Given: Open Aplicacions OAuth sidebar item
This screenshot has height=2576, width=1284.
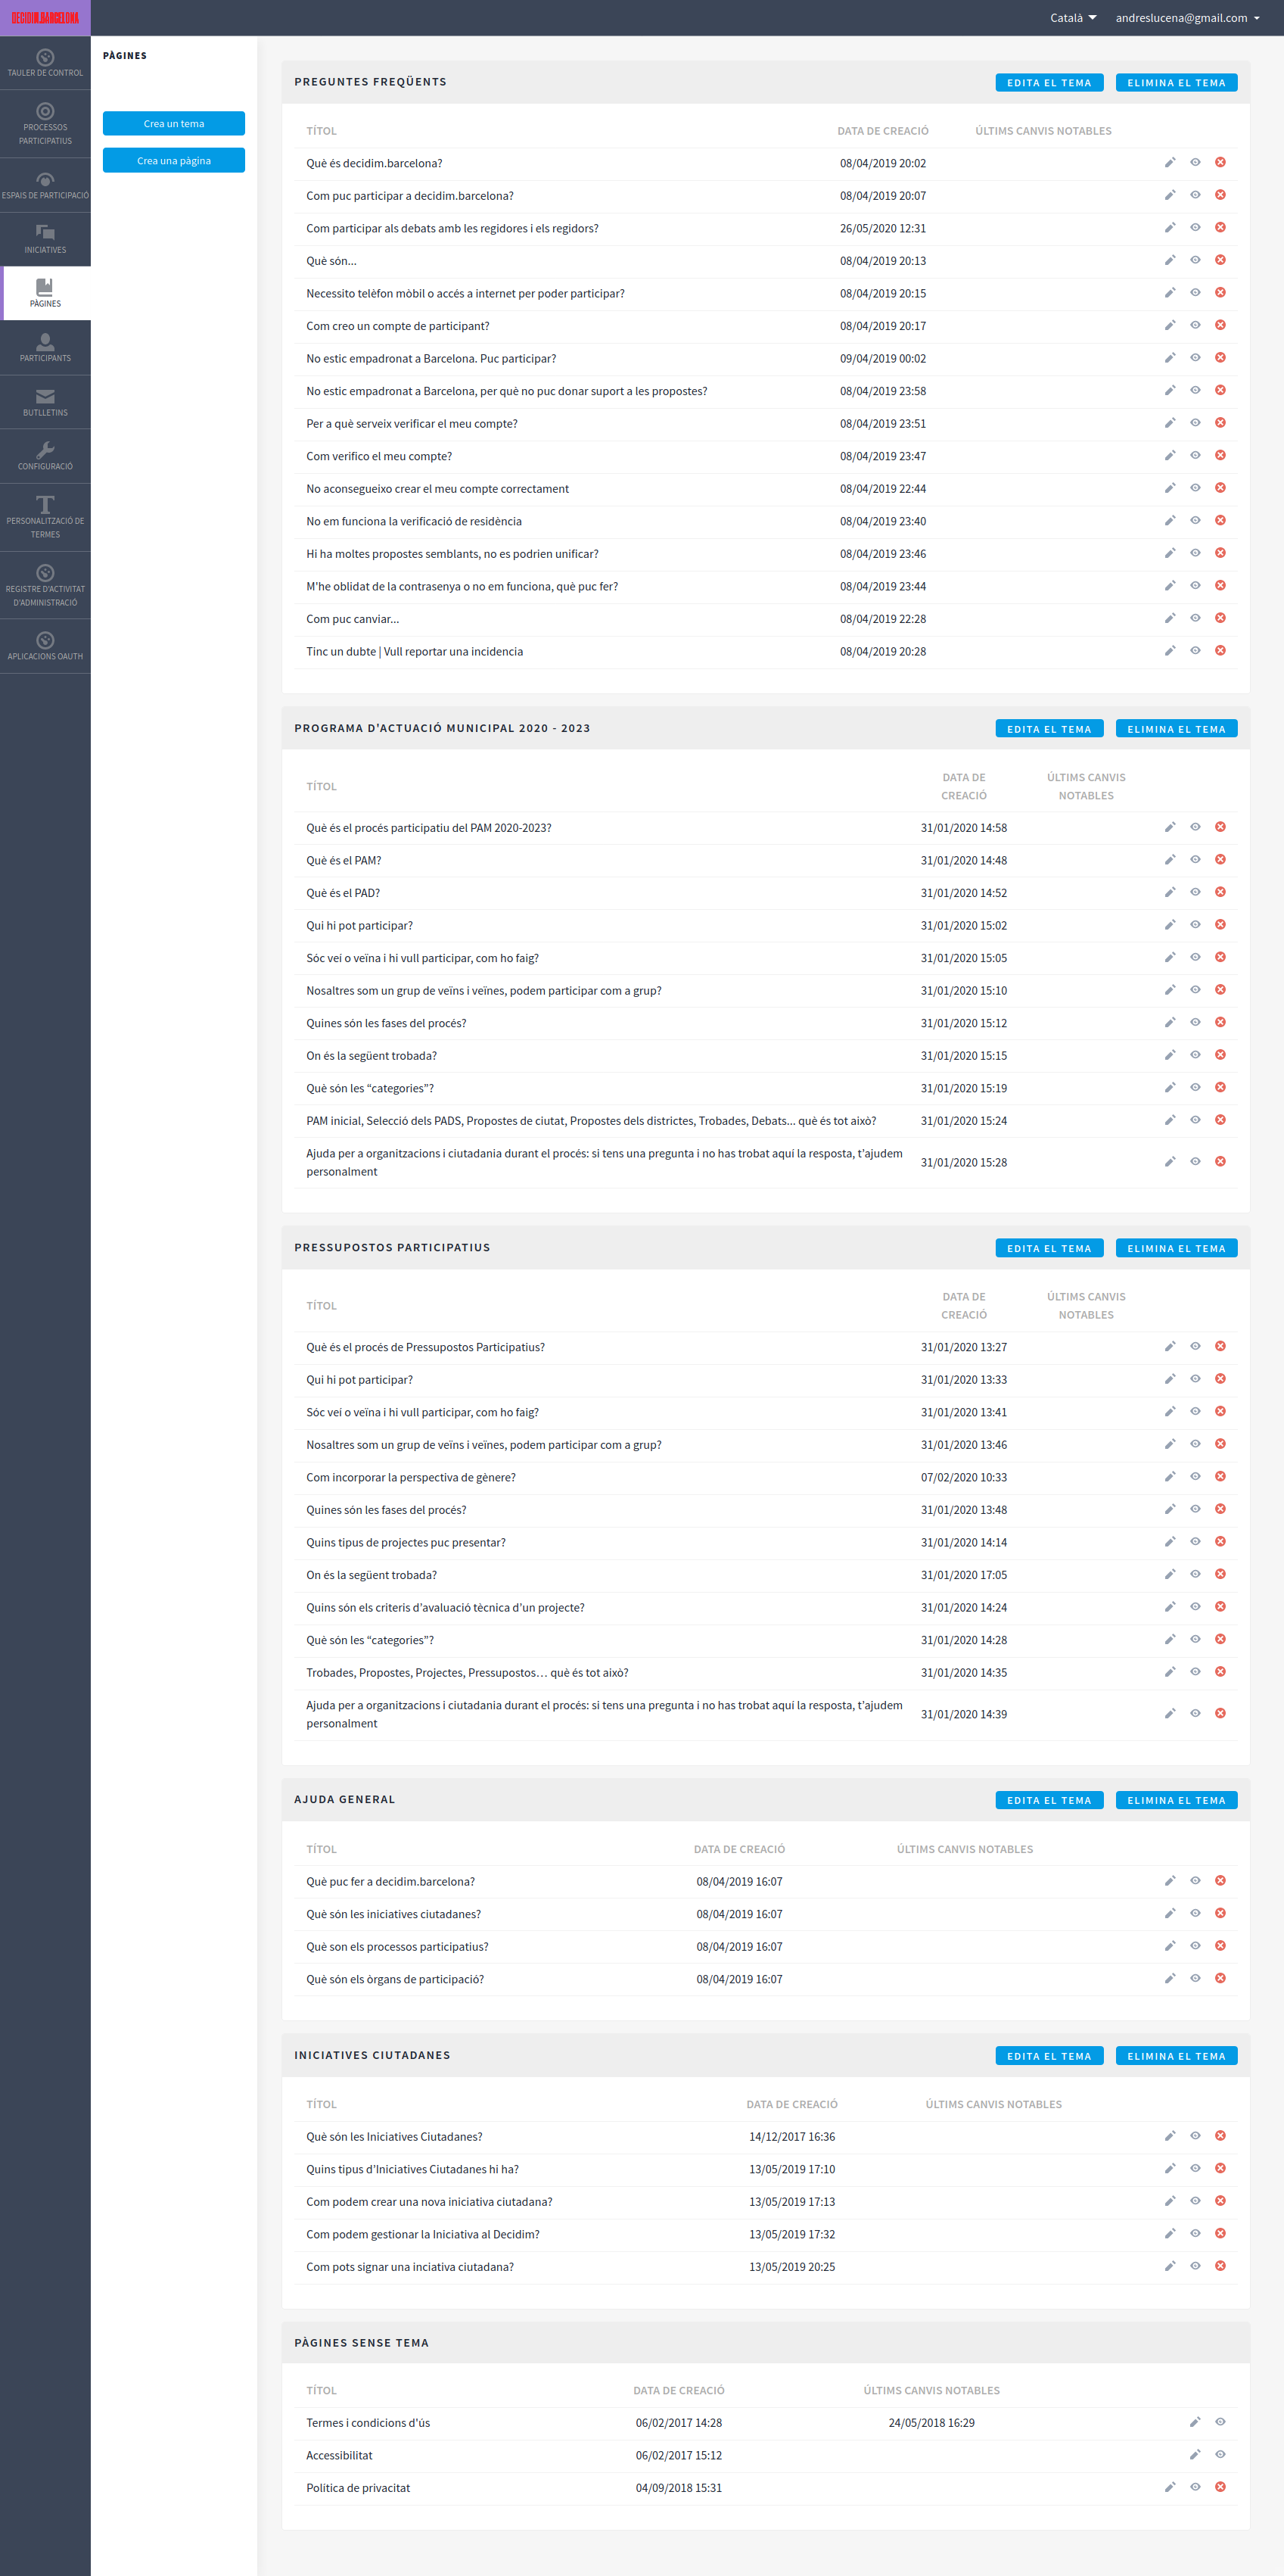Looking at the screenshot, I should (45, 646).
